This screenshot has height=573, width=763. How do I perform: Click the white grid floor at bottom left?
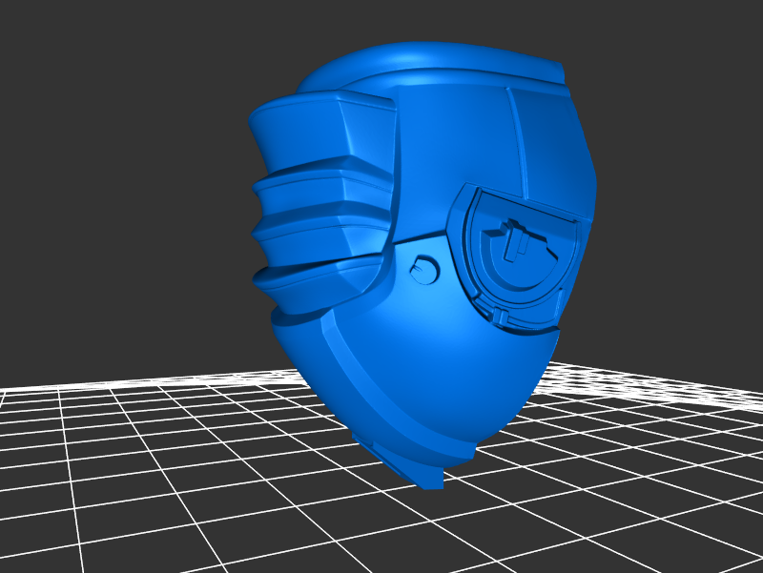click(x=95, y=477)
